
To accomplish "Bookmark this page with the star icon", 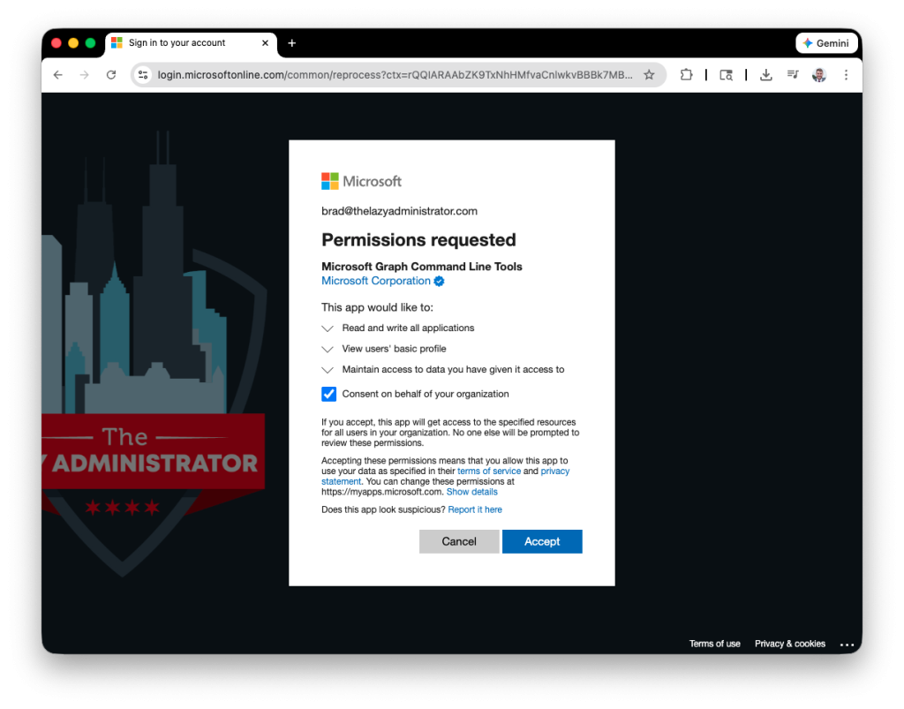I will (649, 75).
